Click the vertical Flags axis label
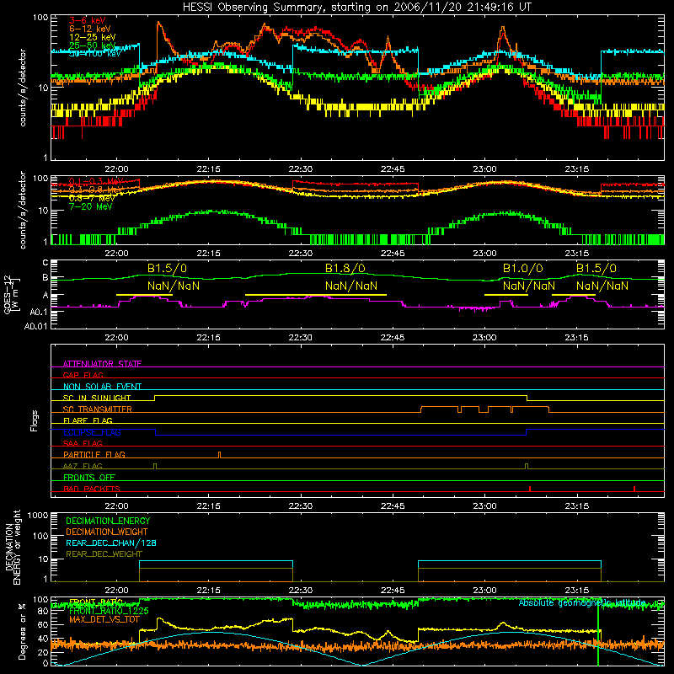This screenshot has width=674, height=674. 35,420
